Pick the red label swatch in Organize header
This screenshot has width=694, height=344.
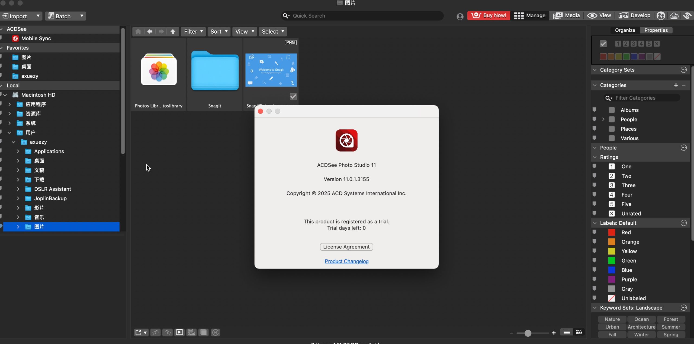point(603,57)
